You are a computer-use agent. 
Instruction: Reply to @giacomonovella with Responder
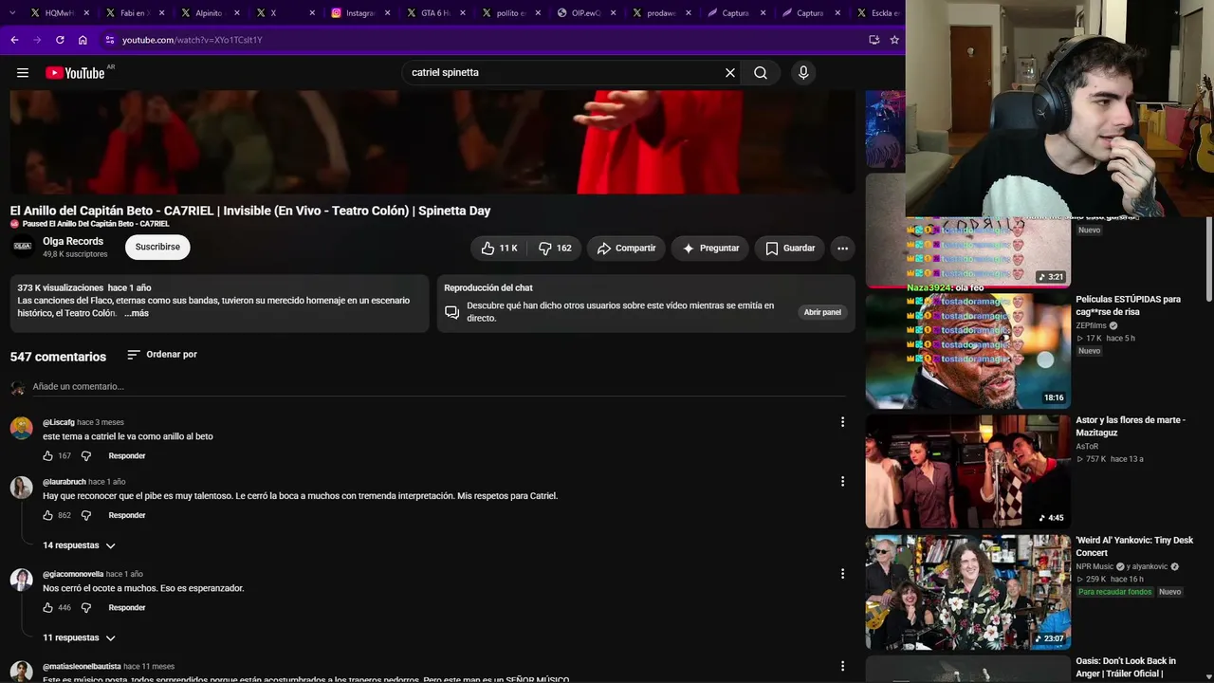point(127,608)
